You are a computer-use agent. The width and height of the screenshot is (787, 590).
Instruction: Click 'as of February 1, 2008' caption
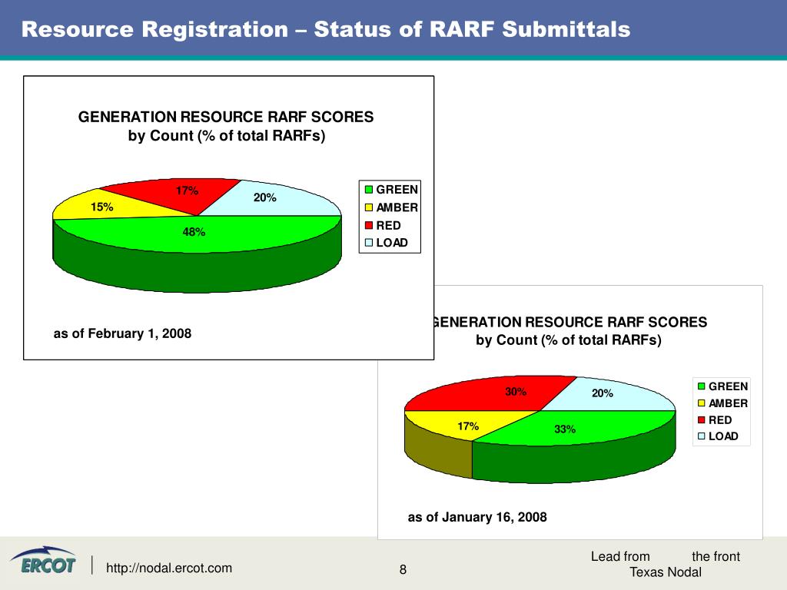[x=122, y=333]
